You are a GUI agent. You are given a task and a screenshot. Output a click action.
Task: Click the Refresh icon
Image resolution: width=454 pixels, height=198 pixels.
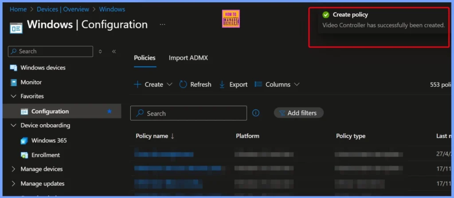coord(183,85)
